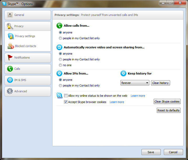Screen dimensions: 188x160
Task: Click the green phone icon beside Allow calls from
Action: tap(59, 26)
